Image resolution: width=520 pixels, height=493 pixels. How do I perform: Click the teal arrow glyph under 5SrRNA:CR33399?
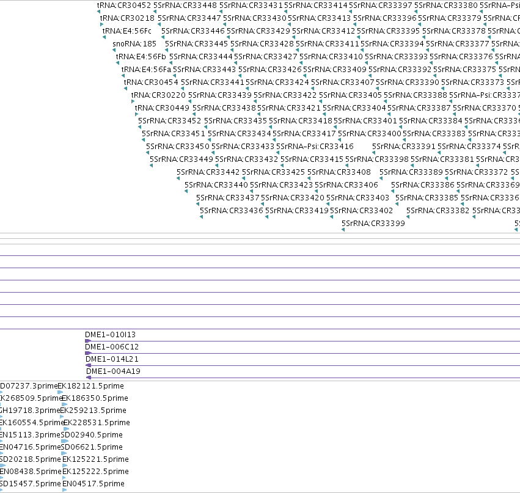coord(343,230)
